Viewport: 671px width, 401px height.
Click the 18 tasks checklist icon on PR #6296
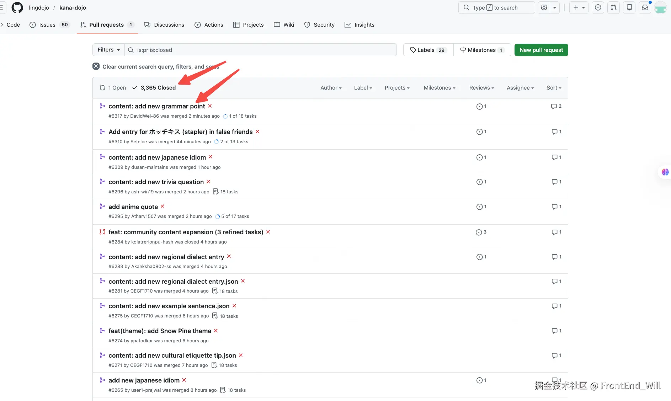click(x=215, y=192)
